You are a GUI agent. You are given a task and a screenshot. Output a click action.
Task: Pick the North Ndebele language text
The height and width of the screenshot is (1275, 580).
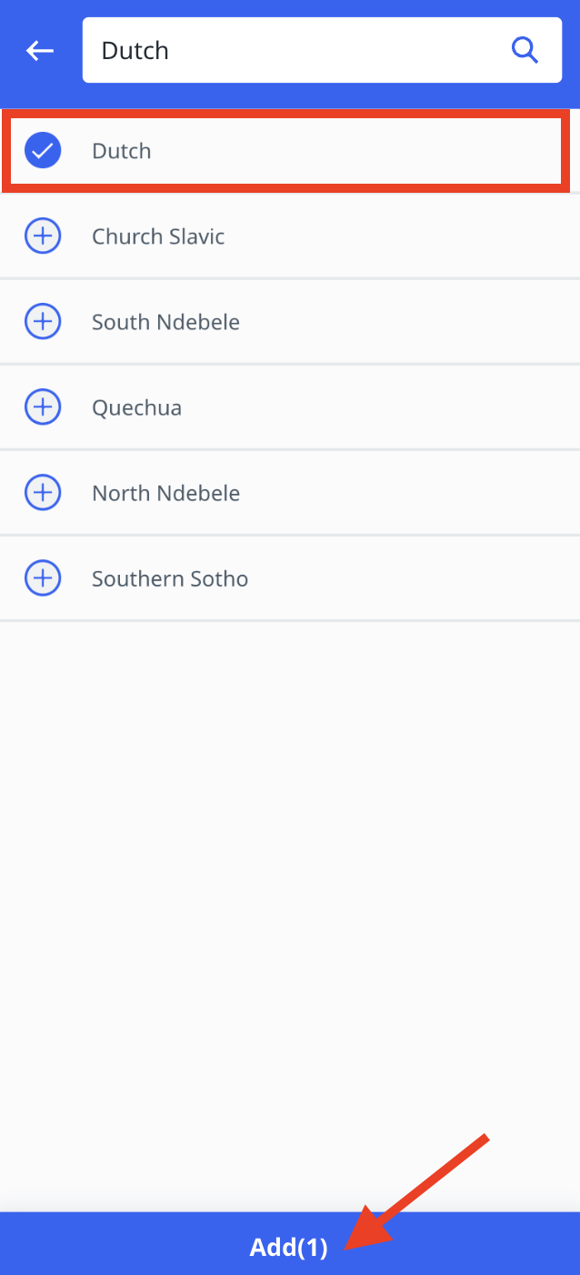tap(165, 493)
